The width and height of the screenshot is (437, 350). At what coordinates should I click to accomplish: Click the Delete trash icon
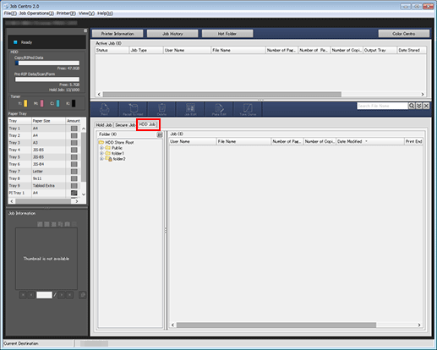(161, 109)
